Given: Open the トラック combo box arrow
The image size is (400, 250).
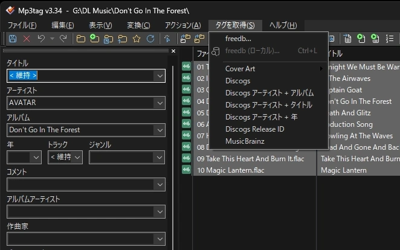Looking at the screenshot, I should [77, 157].
